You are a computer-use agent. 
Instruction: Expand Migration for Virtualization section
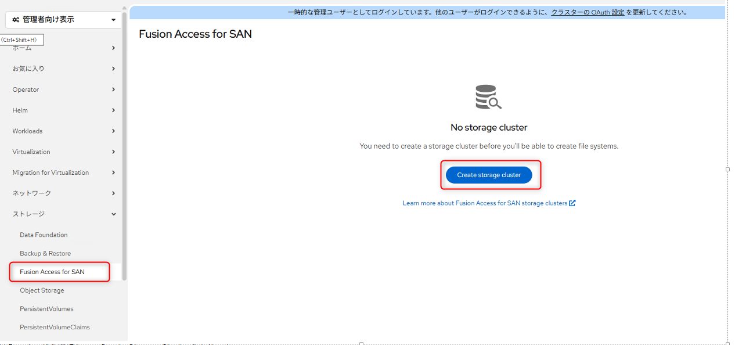point(64,172)
